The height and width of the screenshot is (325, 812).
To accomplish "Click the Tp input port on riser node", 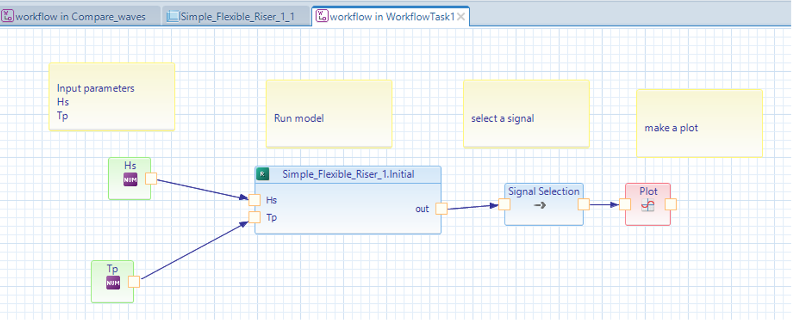I will (254, 217).
